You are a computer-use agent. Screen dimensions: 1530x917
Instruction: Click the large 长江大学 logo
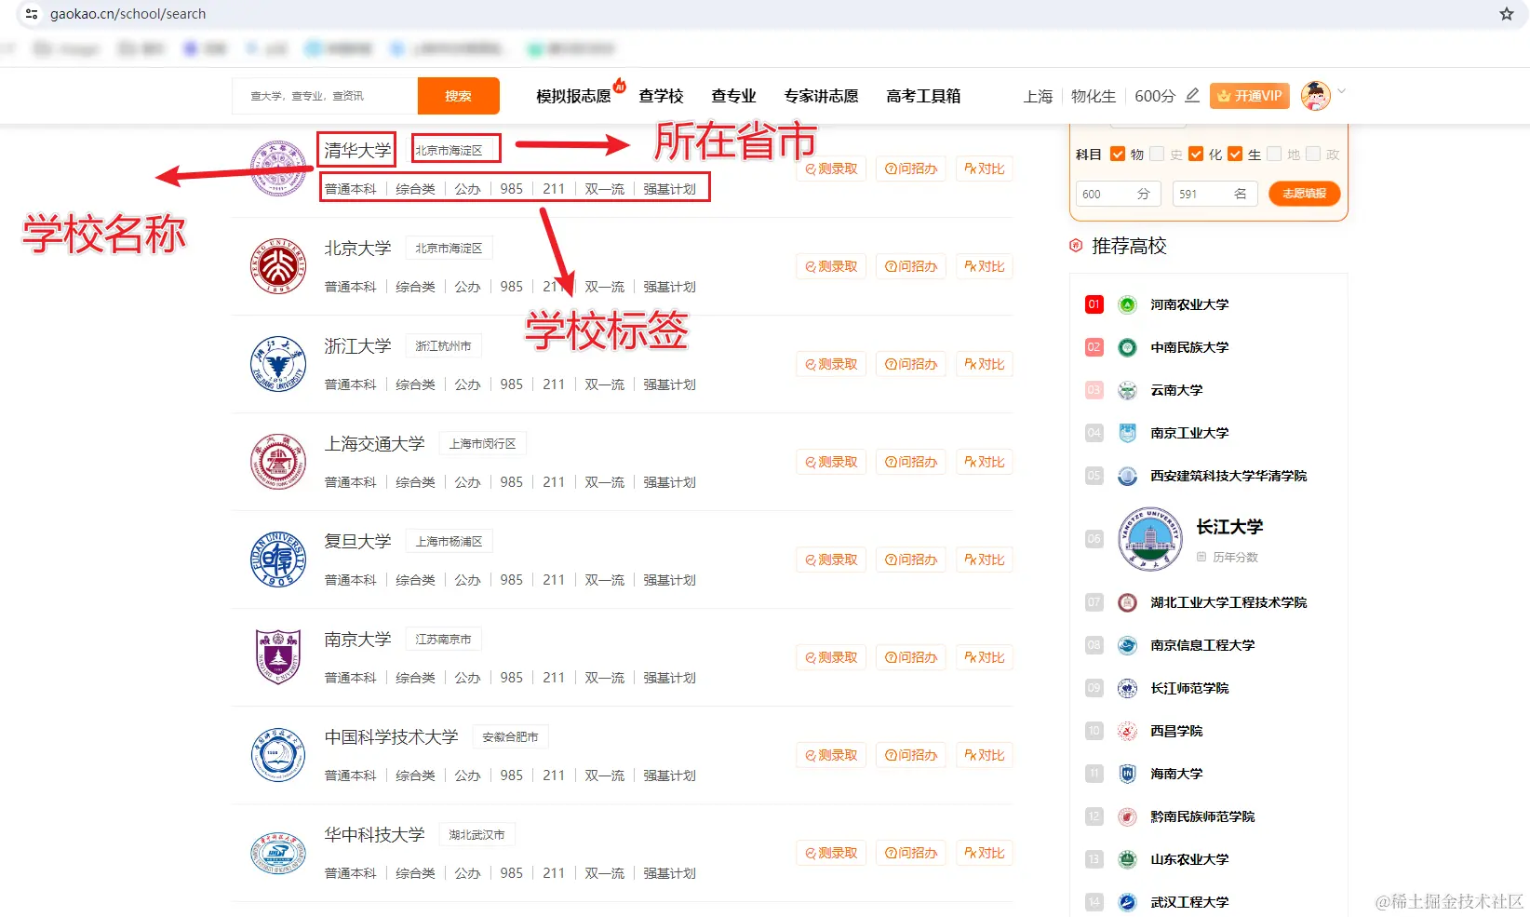tap(1149, 539)
